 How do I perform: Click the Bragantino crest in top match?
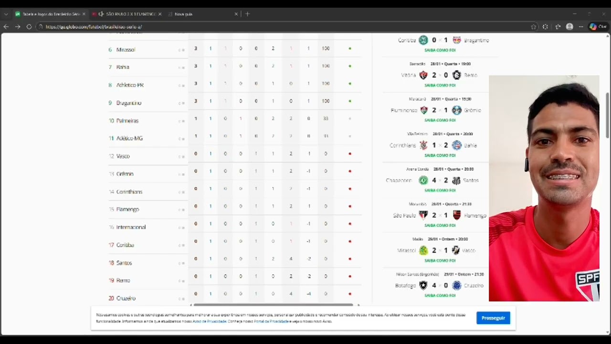click(457, 40)
